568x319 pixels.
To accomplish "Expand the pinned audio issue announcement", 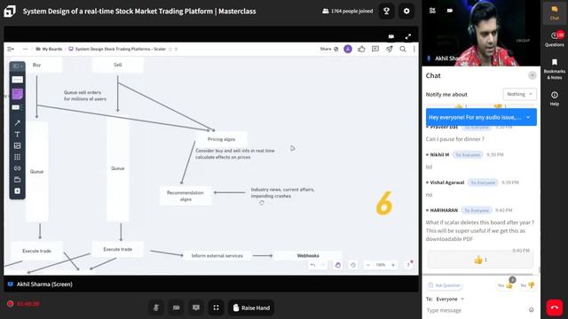I will tap(528, 117).
